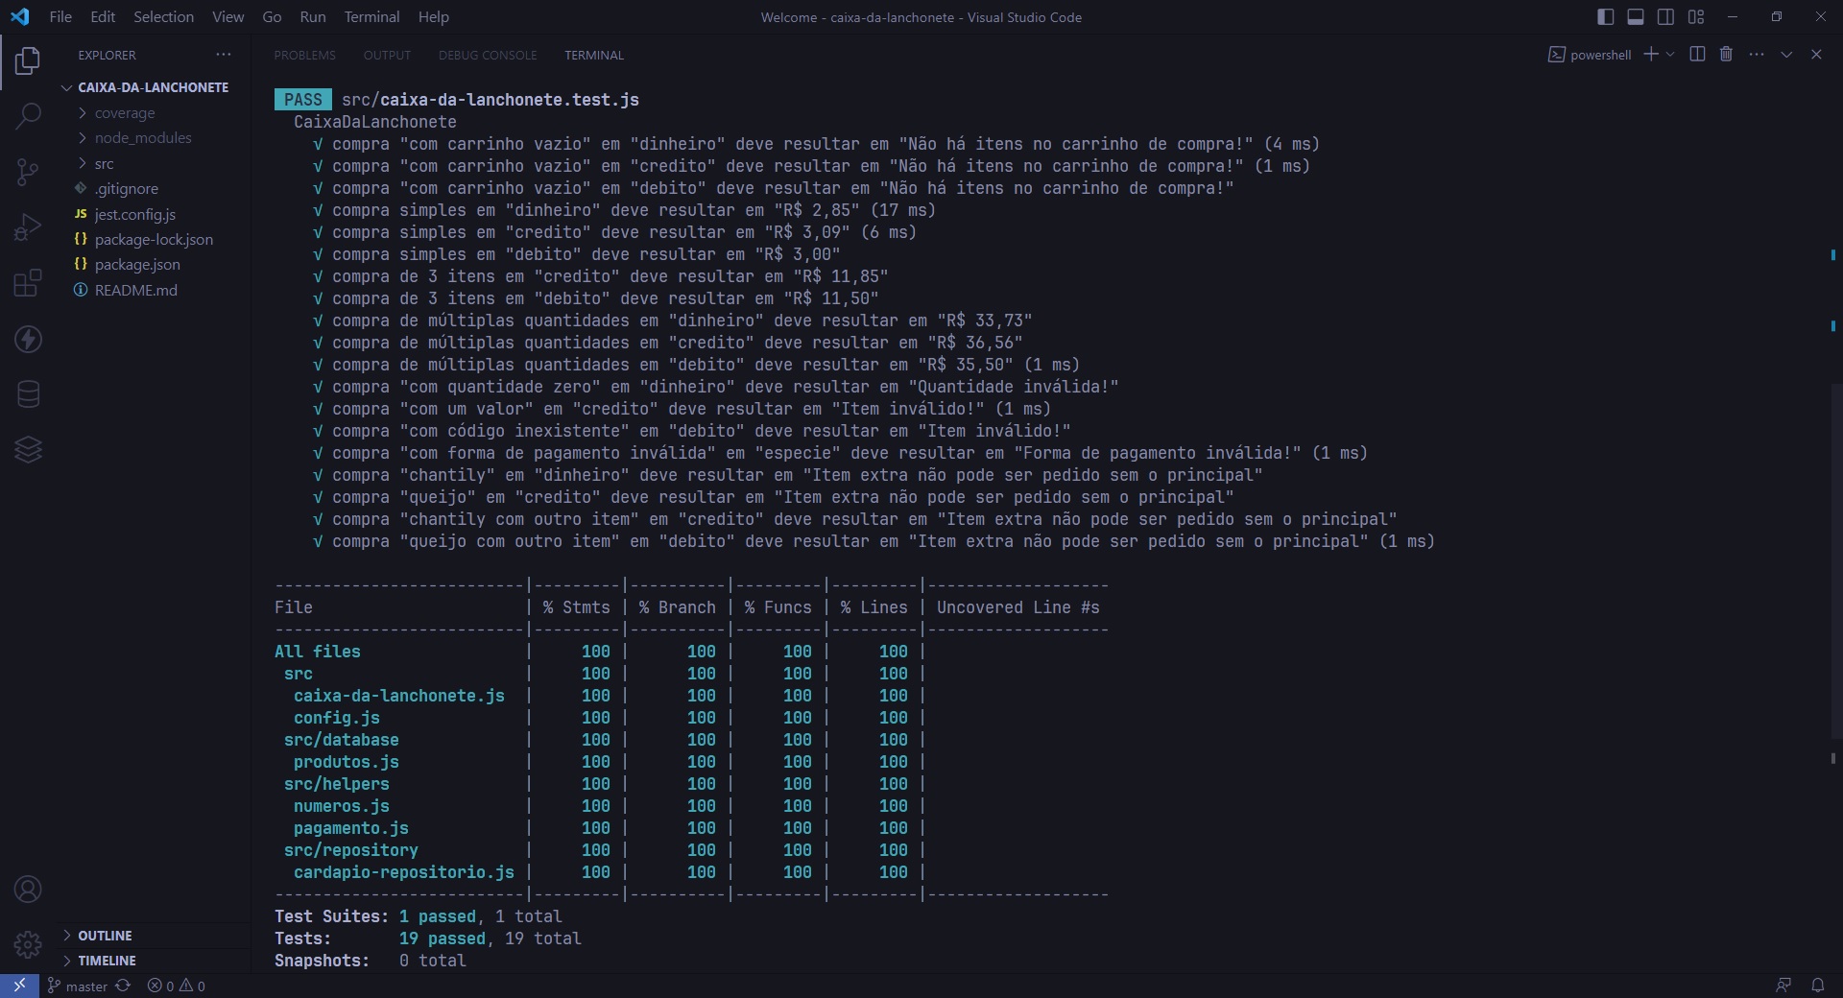
Task: Collapse panel size with chevron down icon
Action: [x=1786, y=55]
